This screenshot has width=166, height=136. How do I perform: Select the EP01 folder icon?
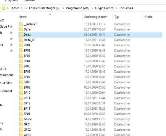[21, 45]
